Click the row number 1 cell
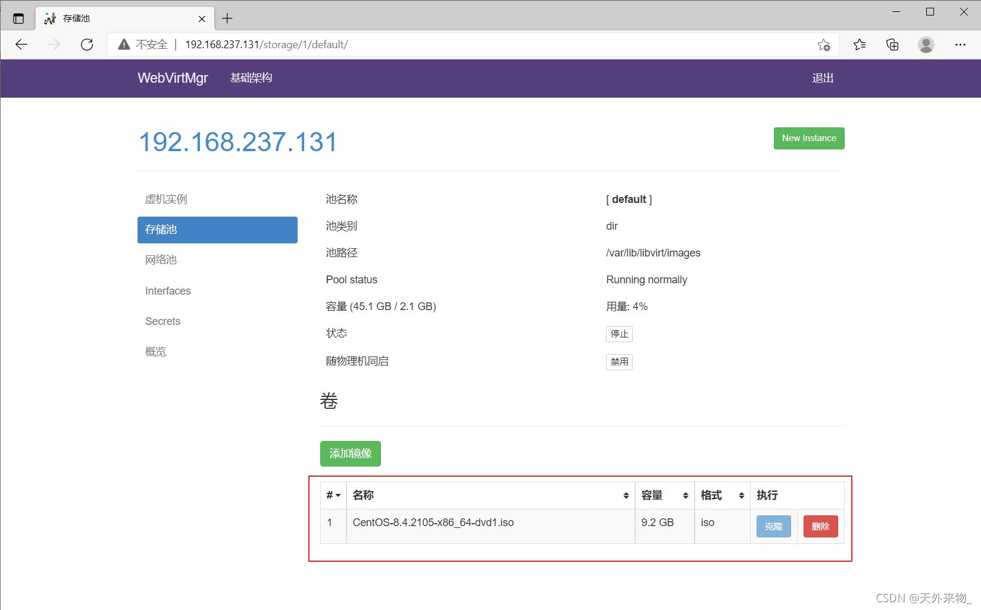 tap(333, 526)
